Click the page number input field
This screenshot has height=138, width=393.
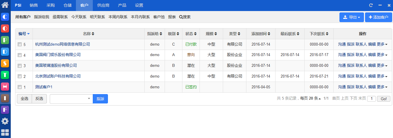pyautogui.click(x=371, y=99)
